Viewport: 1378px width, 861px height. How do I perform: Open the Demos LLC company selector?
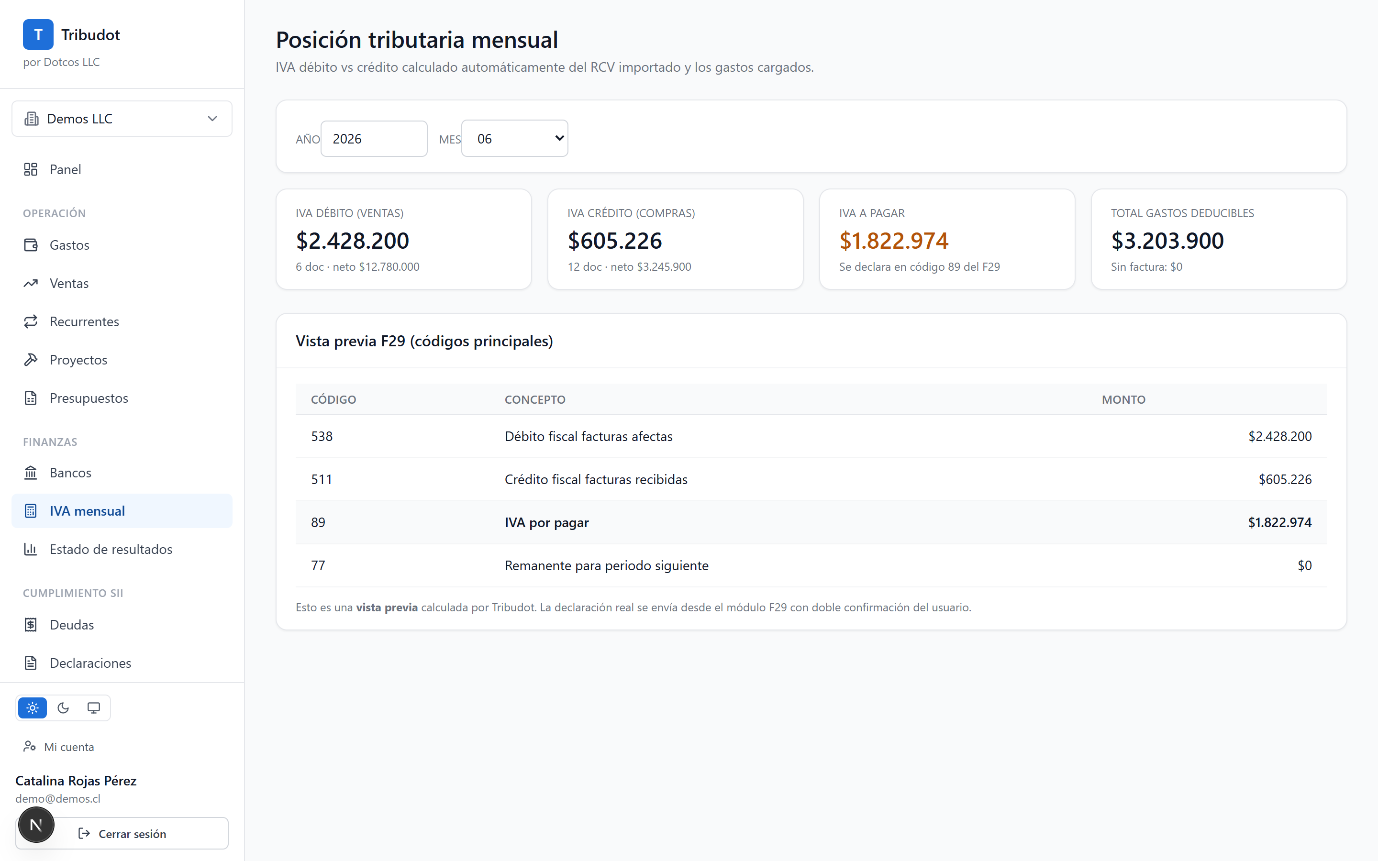pyautogui.click(x=122, y=119)
